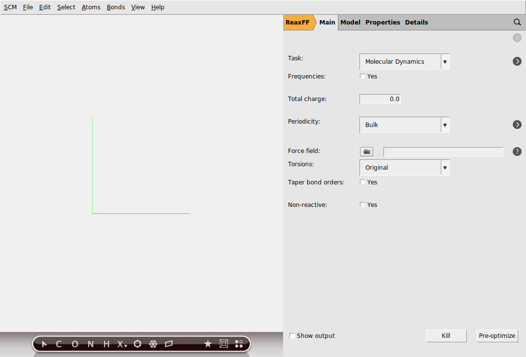Check Taper bond orders Yes
The image size is (526, 357).
362,182
